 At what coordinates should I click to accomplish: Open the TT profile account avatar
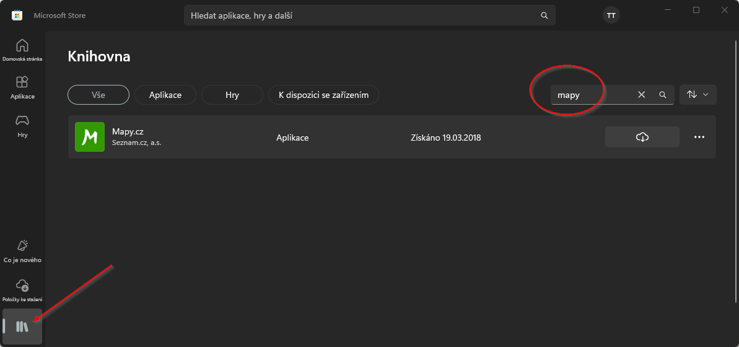click(611, 15)
